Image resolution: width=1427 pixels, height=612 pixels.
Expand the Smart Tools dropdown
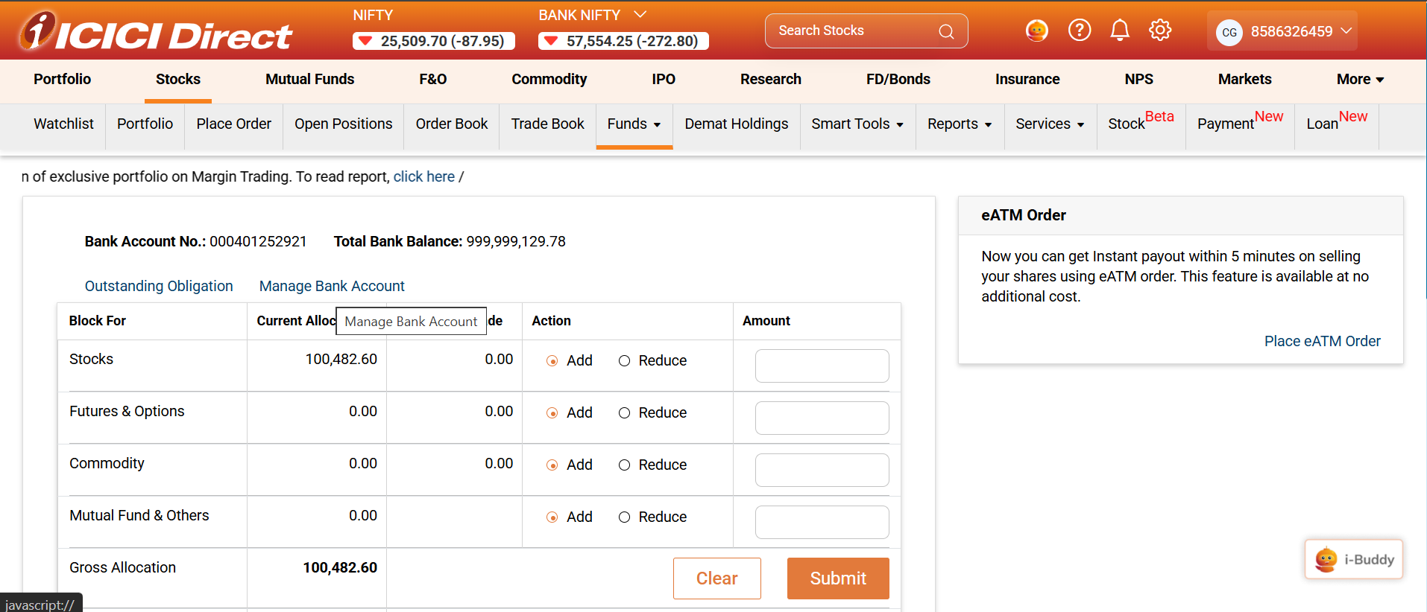pos(857,124)
